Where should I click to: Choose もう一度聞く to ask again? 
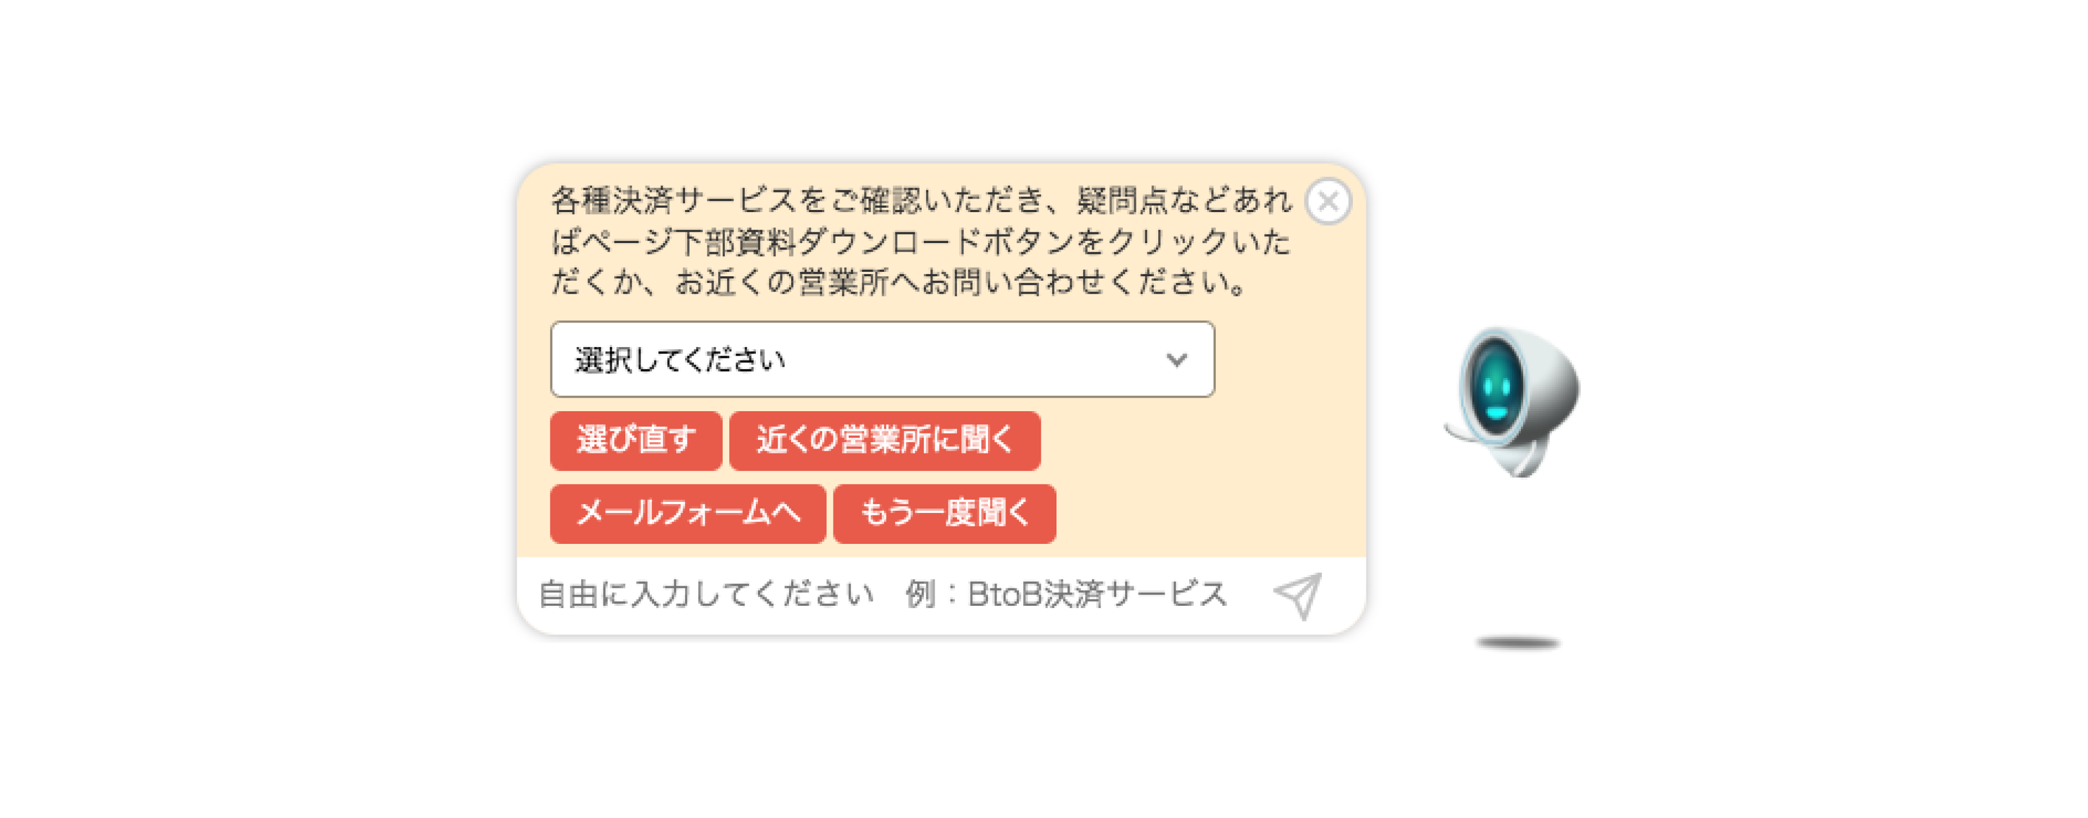[x=944, y=513]
